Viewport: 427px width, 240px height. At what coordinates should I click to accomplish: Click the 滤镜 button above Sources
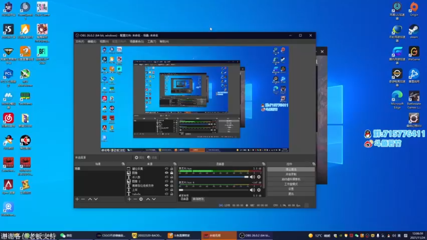pos(152,157)
